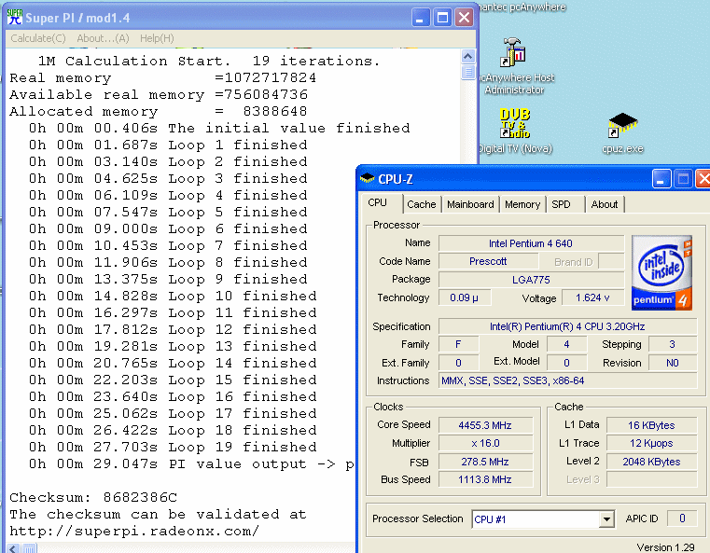Switch to the About tab in CPU-Z
This screenshot has height=553, width=710.
click(x=604, y=204)
